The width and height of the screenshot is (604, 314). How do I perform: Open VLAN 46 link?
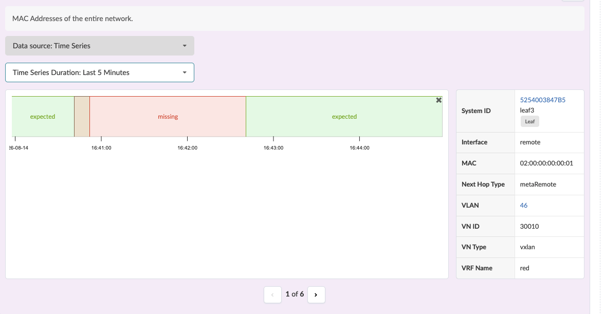tap(523, 206)
